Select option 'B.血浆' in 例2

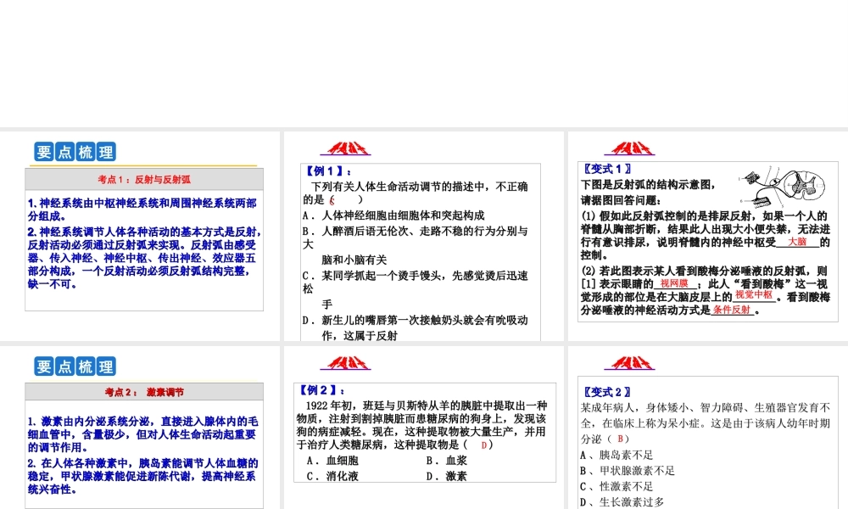(x=447, y=461)
